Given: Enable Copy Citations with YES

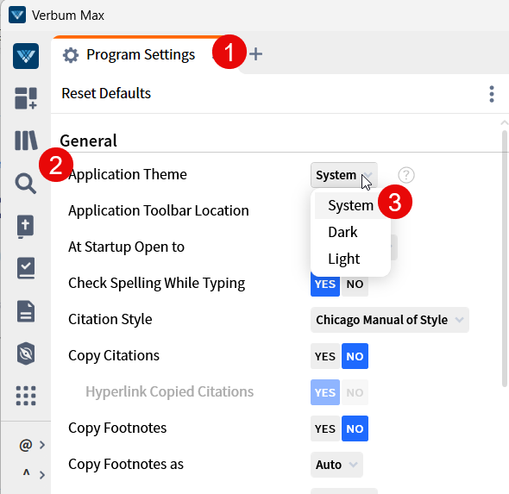Looking at the screenshot, I should 325,356.
